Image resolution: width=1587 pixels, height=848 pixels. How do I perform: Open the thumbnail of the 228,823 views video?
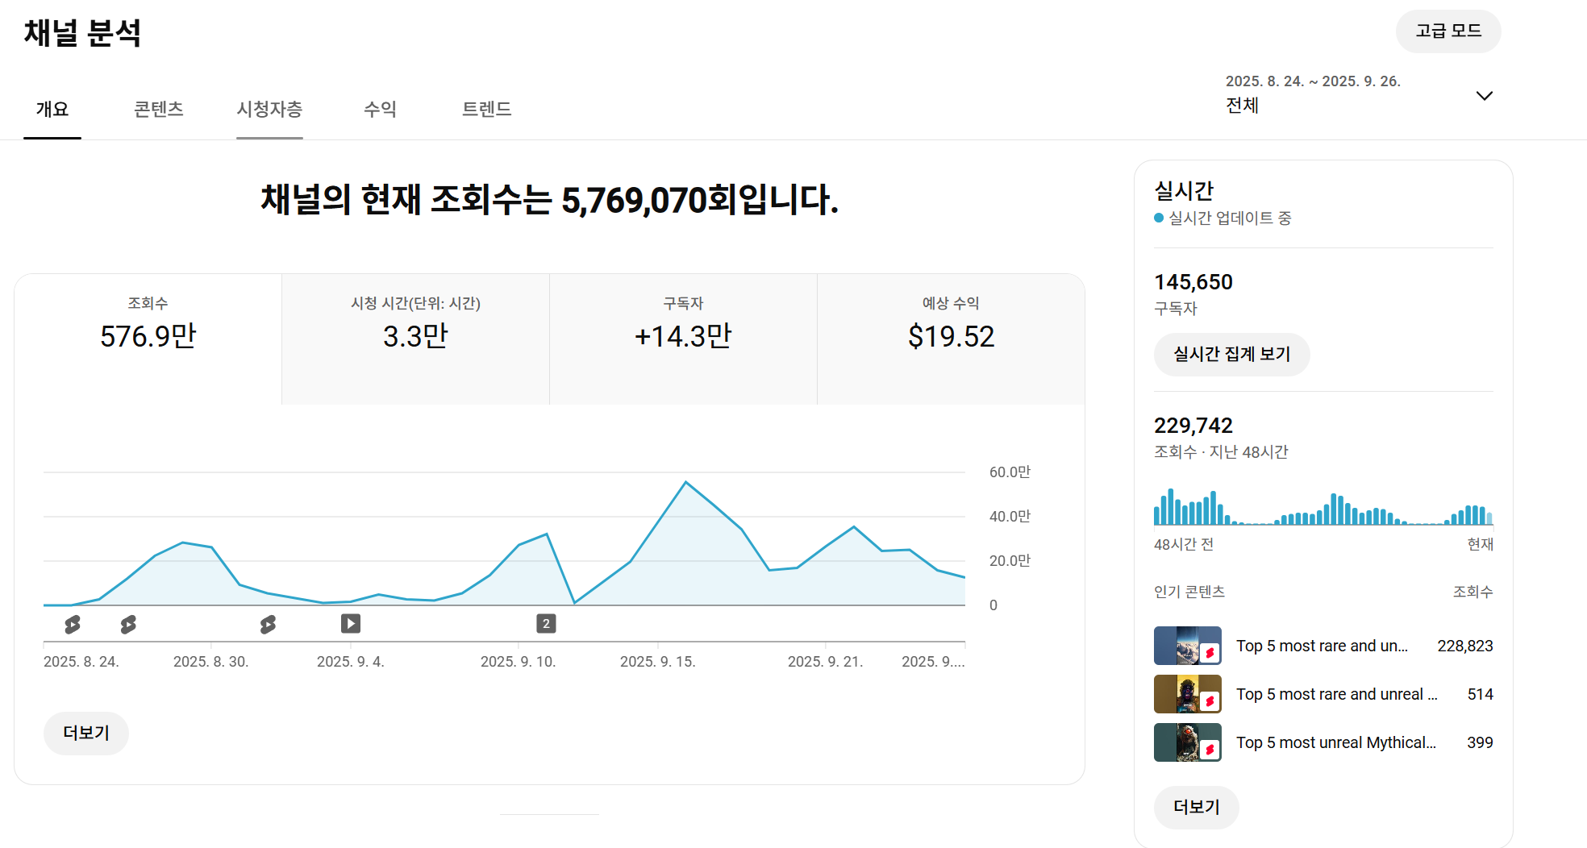point(1187,646)
